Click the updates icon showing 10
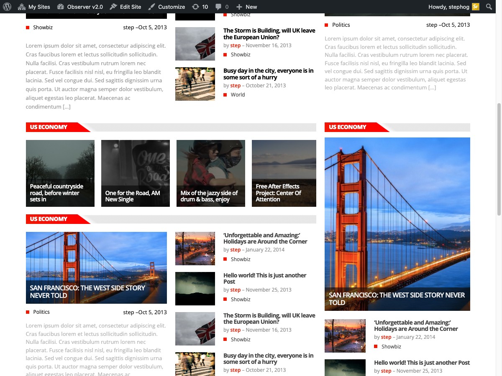Viewport: 502px width, 376px height. coord(200,7)
